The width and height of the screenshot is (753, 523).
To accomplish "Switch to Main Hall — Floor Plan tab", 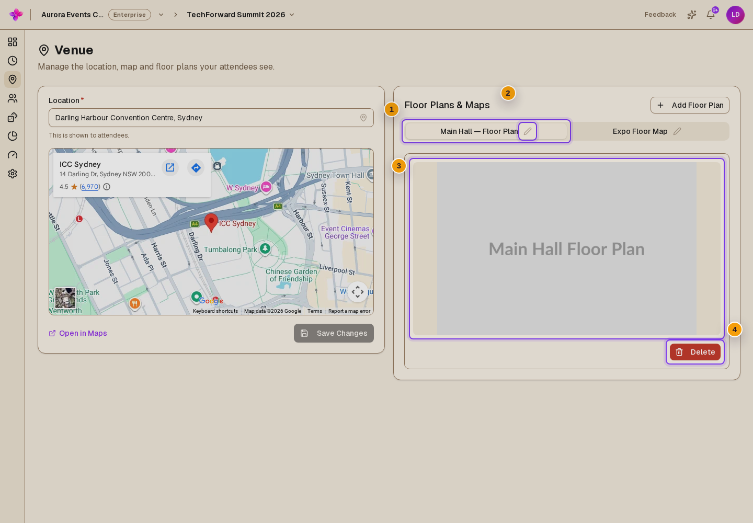I will [x=486, y=131].
